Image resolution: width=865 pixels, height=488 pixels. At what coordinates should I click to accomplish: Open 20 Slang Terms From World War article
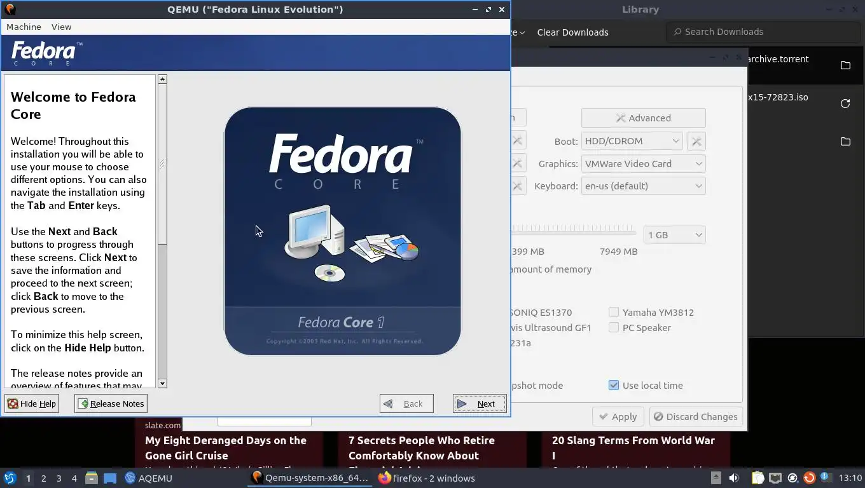click(x=633, y=448)
